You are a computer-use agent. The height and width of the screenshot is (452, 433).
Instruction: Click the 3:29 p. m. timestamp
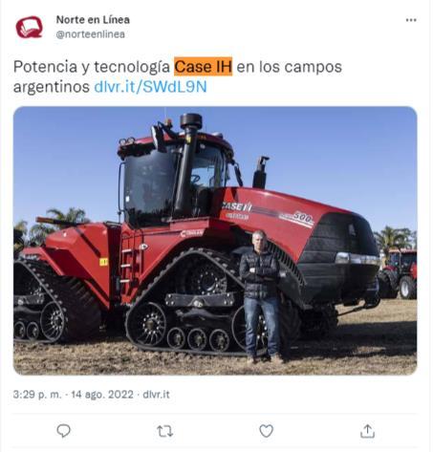37,395
